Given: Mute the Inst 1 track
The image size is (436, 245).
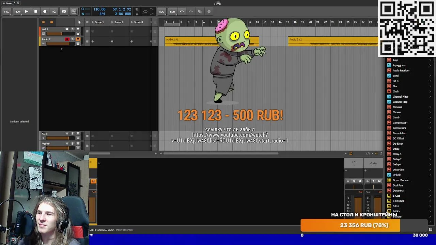Looking at the screenshot, I should 78,29.
